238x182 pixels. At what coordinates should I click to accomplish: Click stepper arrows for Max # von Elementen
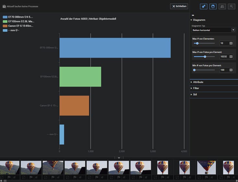pyautogui.click(x=231, y=43)
